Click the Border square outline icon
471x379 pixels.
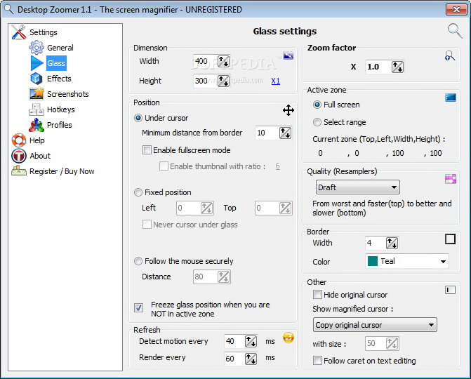pyautogui.click(x=451, y=239)
